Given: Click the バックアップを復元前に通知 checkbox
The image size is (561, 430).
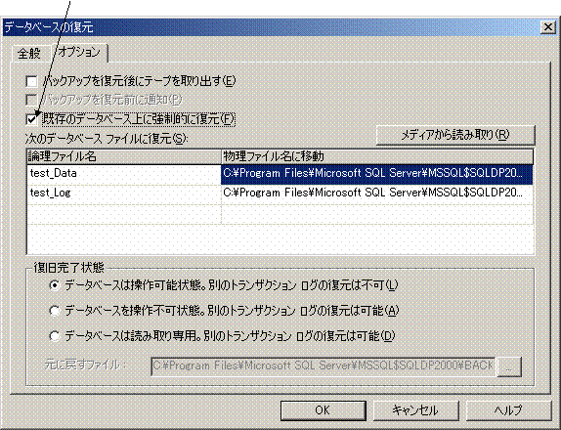Looking at the screenshot, I should point(31,100).
